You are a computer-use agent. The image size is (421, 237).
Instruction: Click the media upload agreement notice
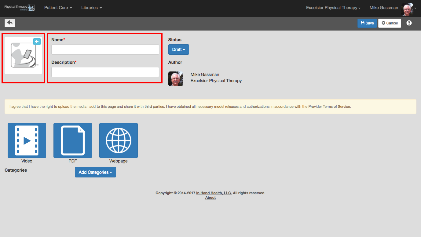pyautogui.click(x=210, y=107)
